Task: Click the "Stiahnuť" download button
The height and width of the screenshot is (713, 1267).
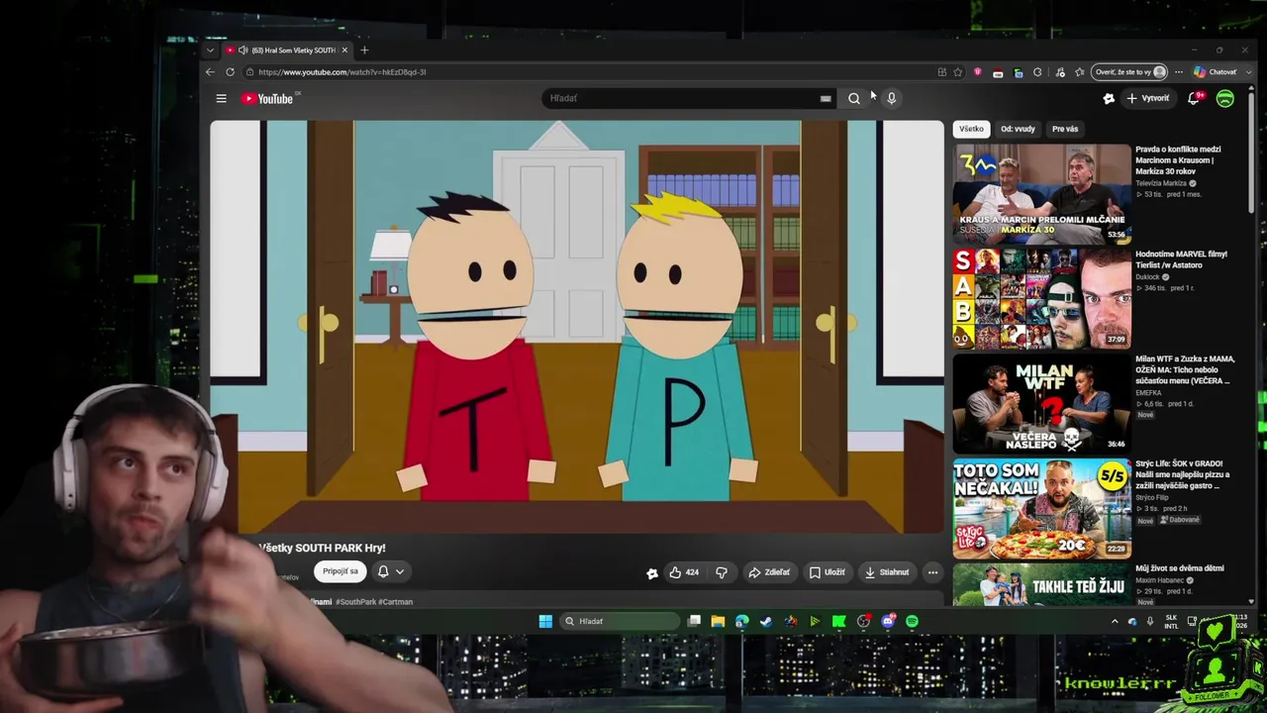Action: [886, 572]
